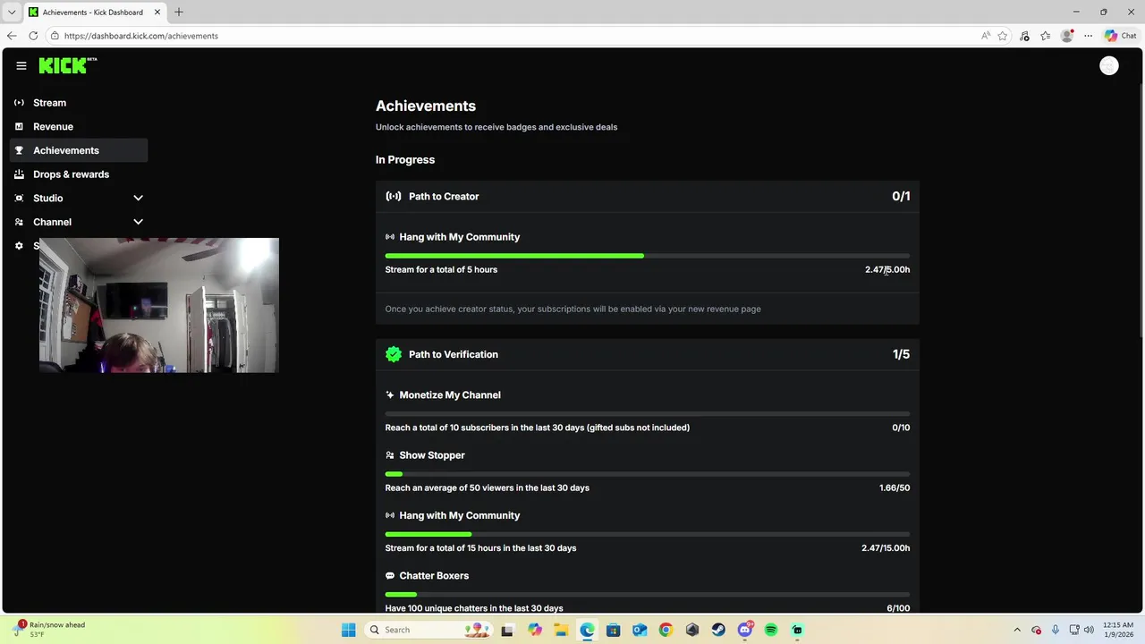
Task: Click the Channel icon in sidebar
Action: [x=19, y=222]
